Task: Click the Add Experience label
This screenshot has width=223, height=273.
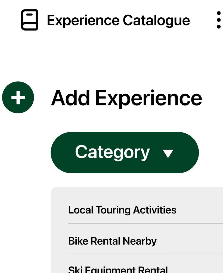Action: (x=126, y=98)
